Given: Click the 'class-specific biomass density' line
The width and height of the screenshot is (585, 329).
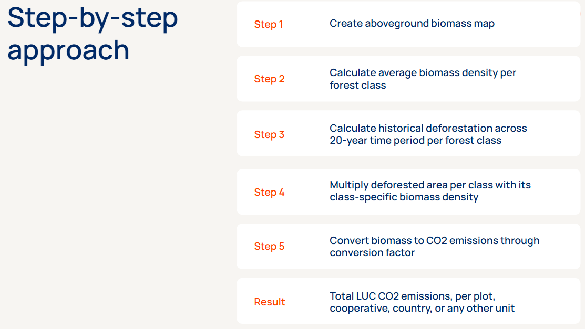Looking at the screenshot, I should (404, 197).
